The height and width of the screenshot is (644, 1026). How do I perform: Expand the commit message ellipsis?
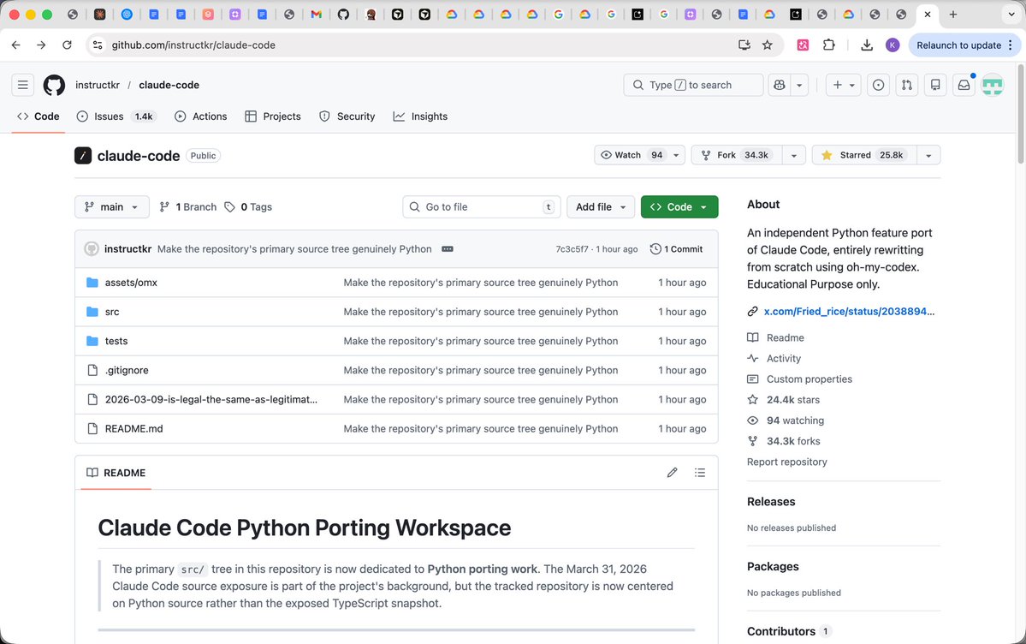448,249
